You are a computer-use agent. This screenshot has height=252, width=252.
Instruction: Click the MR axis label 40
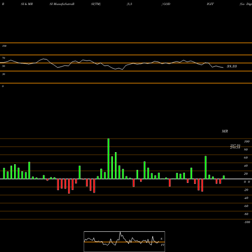pos(246,166)
